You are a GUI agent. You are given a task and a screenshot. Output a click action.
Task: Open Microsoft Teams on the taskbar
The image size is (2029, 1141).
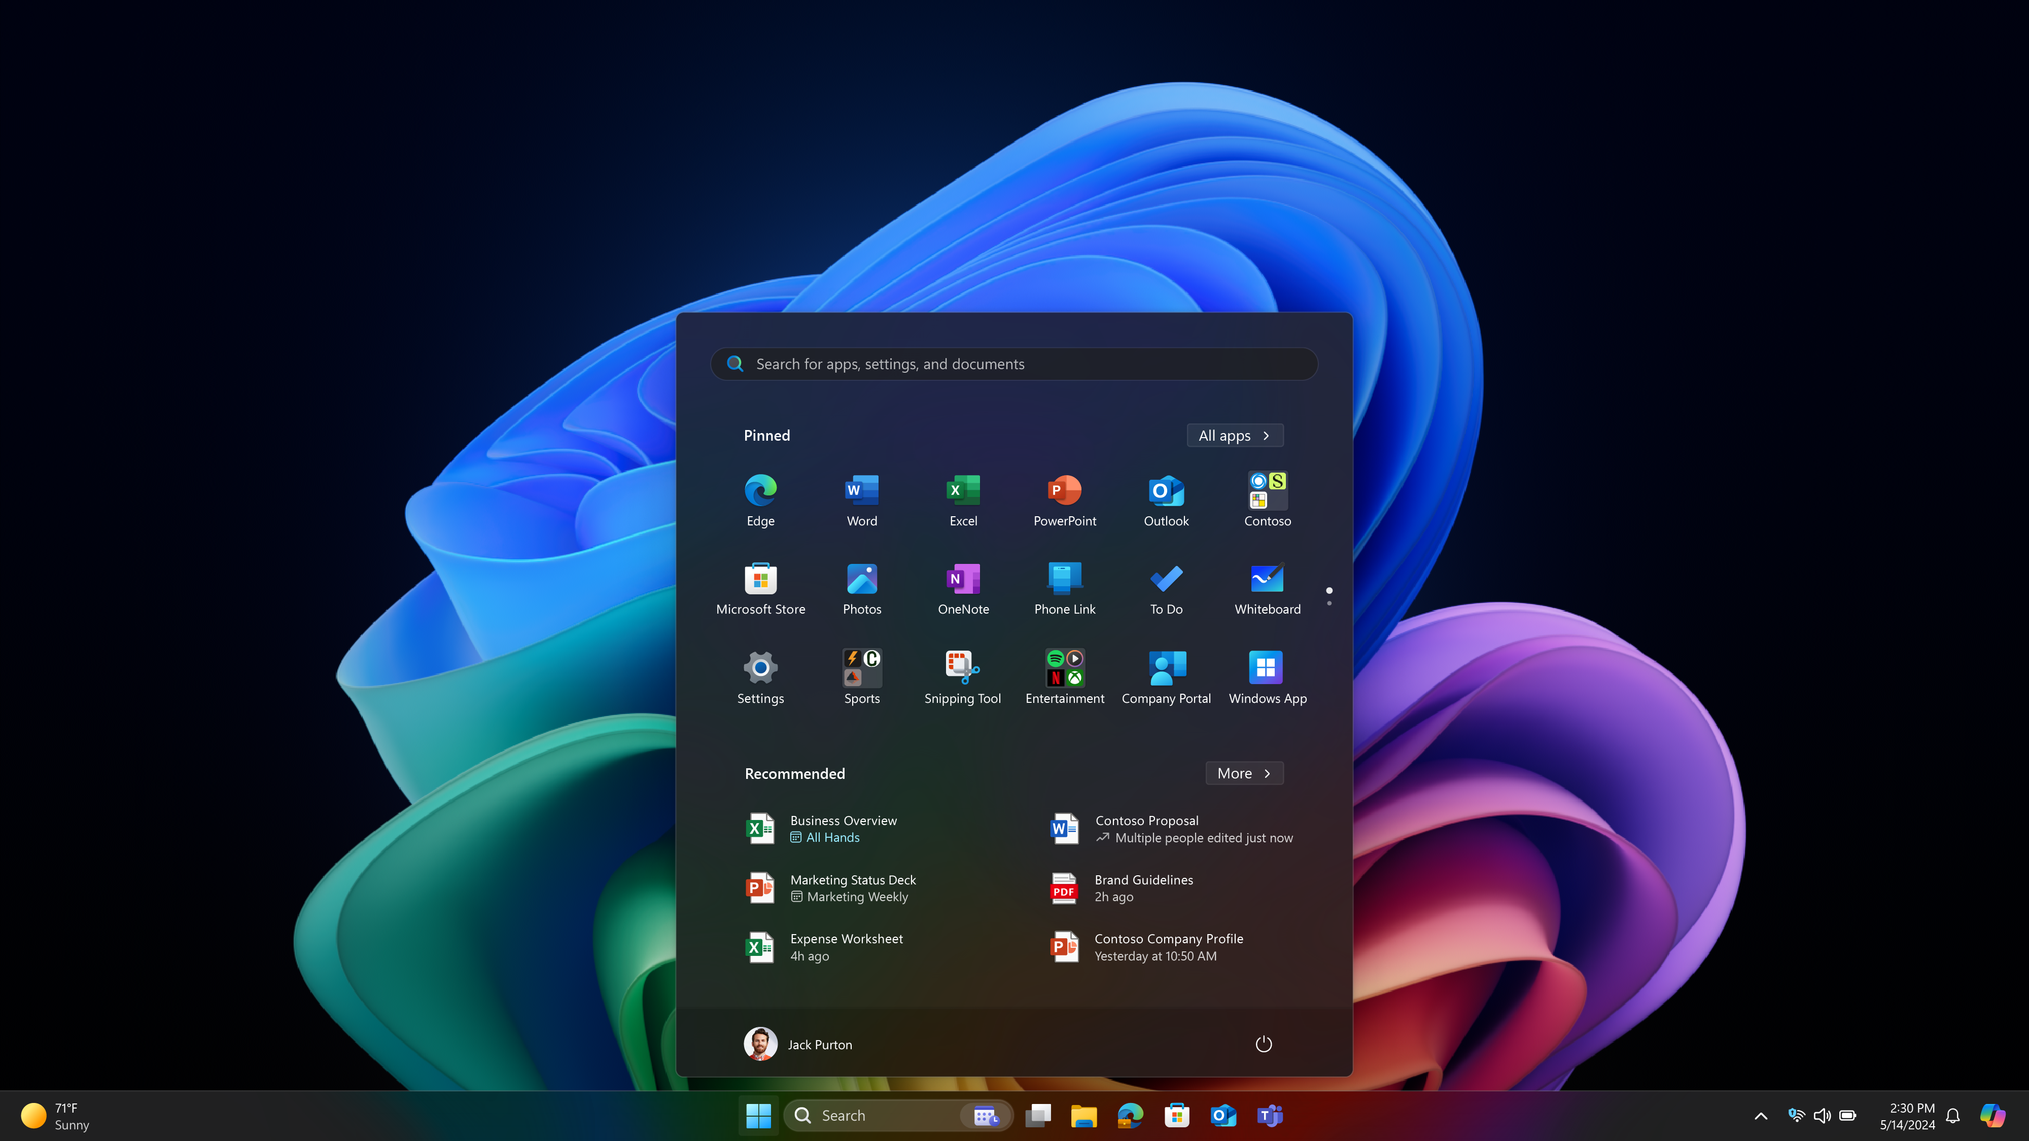pyautogui.click(x=1270, y=1116)
